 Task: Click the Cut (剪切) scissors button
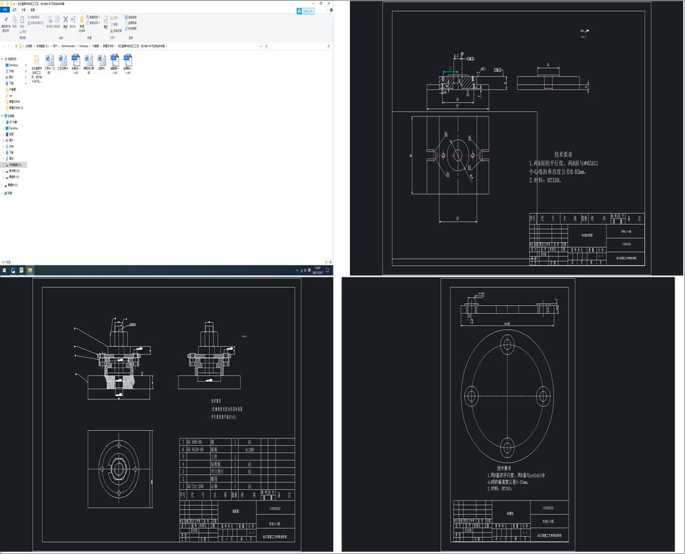23,31
